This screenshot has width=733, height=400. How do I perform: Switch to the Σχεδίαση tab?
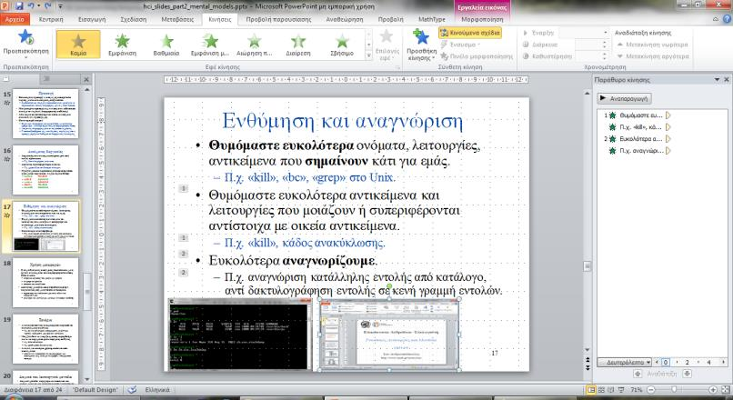(133, 20)
